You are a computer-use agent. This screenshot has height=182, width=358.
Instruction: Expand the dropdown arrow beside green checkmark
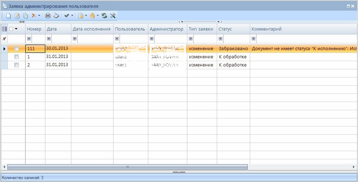tap(72, 16)
